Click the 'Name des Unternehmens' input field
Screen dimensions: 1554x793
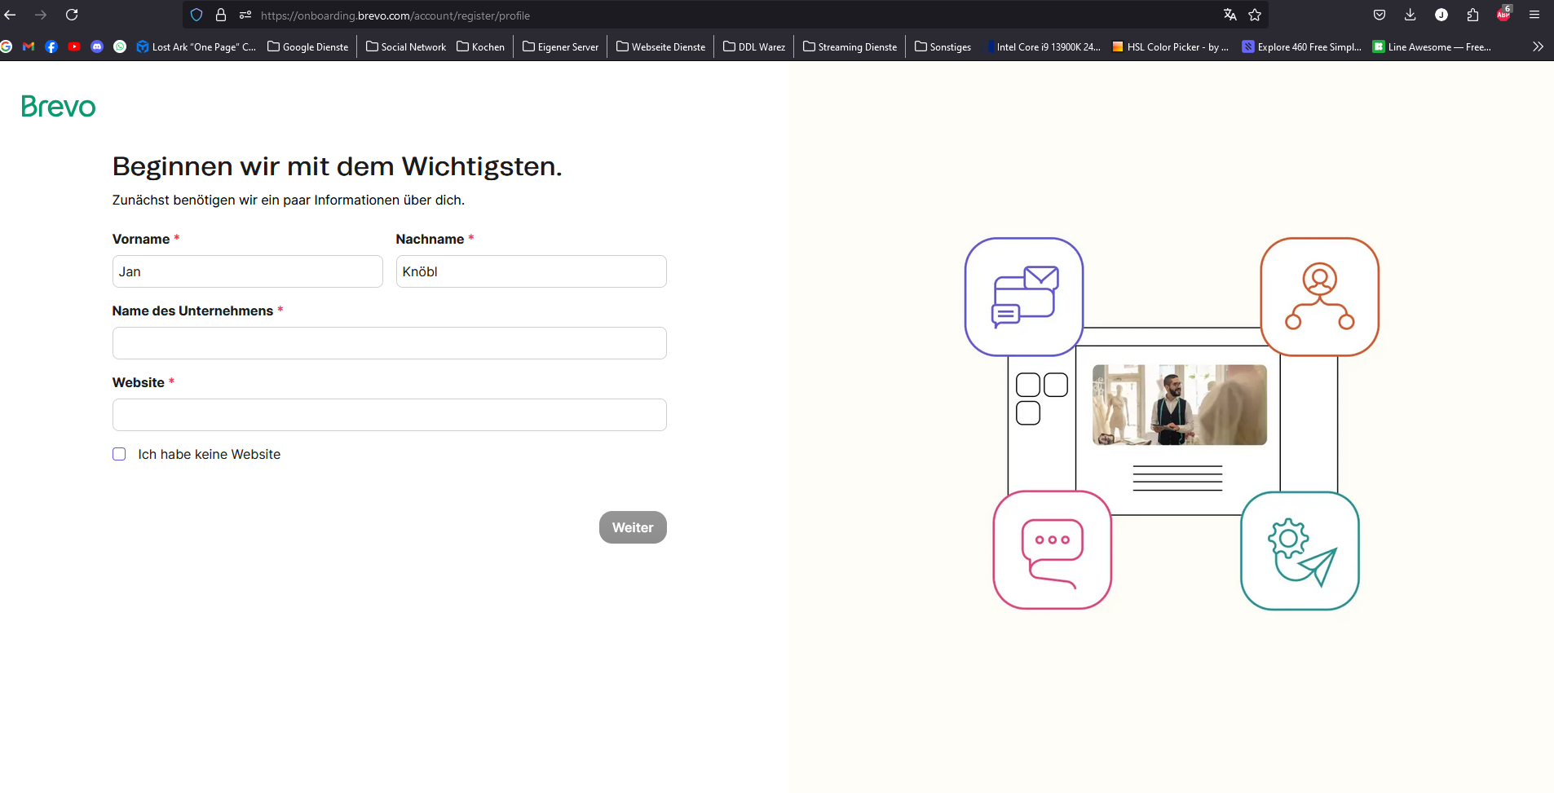pyautogui.click(x=390, y=343)
